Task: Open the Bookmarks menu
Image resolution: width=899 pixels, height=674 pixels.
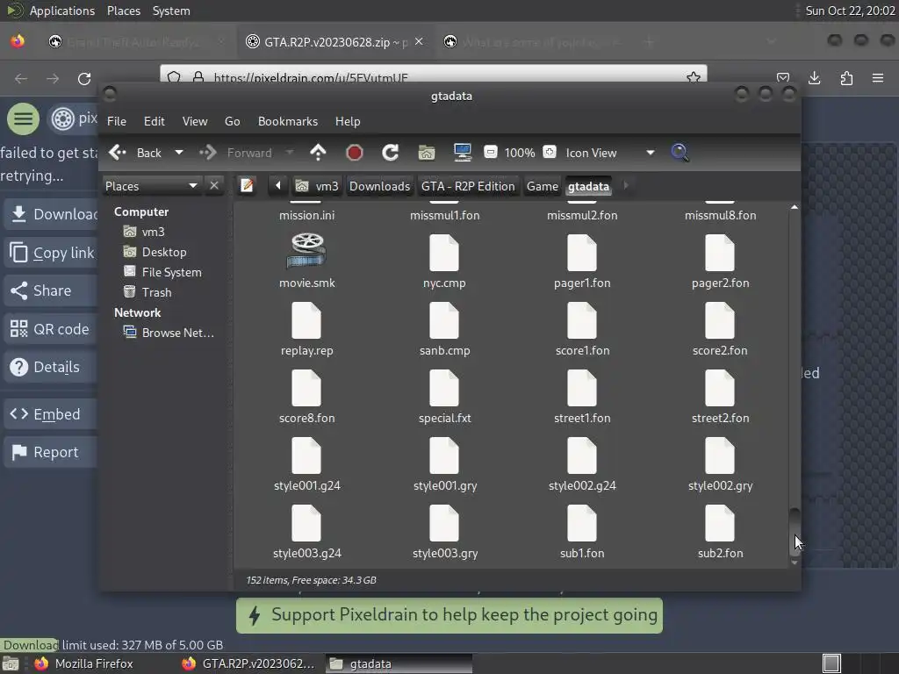Action: 288,121
